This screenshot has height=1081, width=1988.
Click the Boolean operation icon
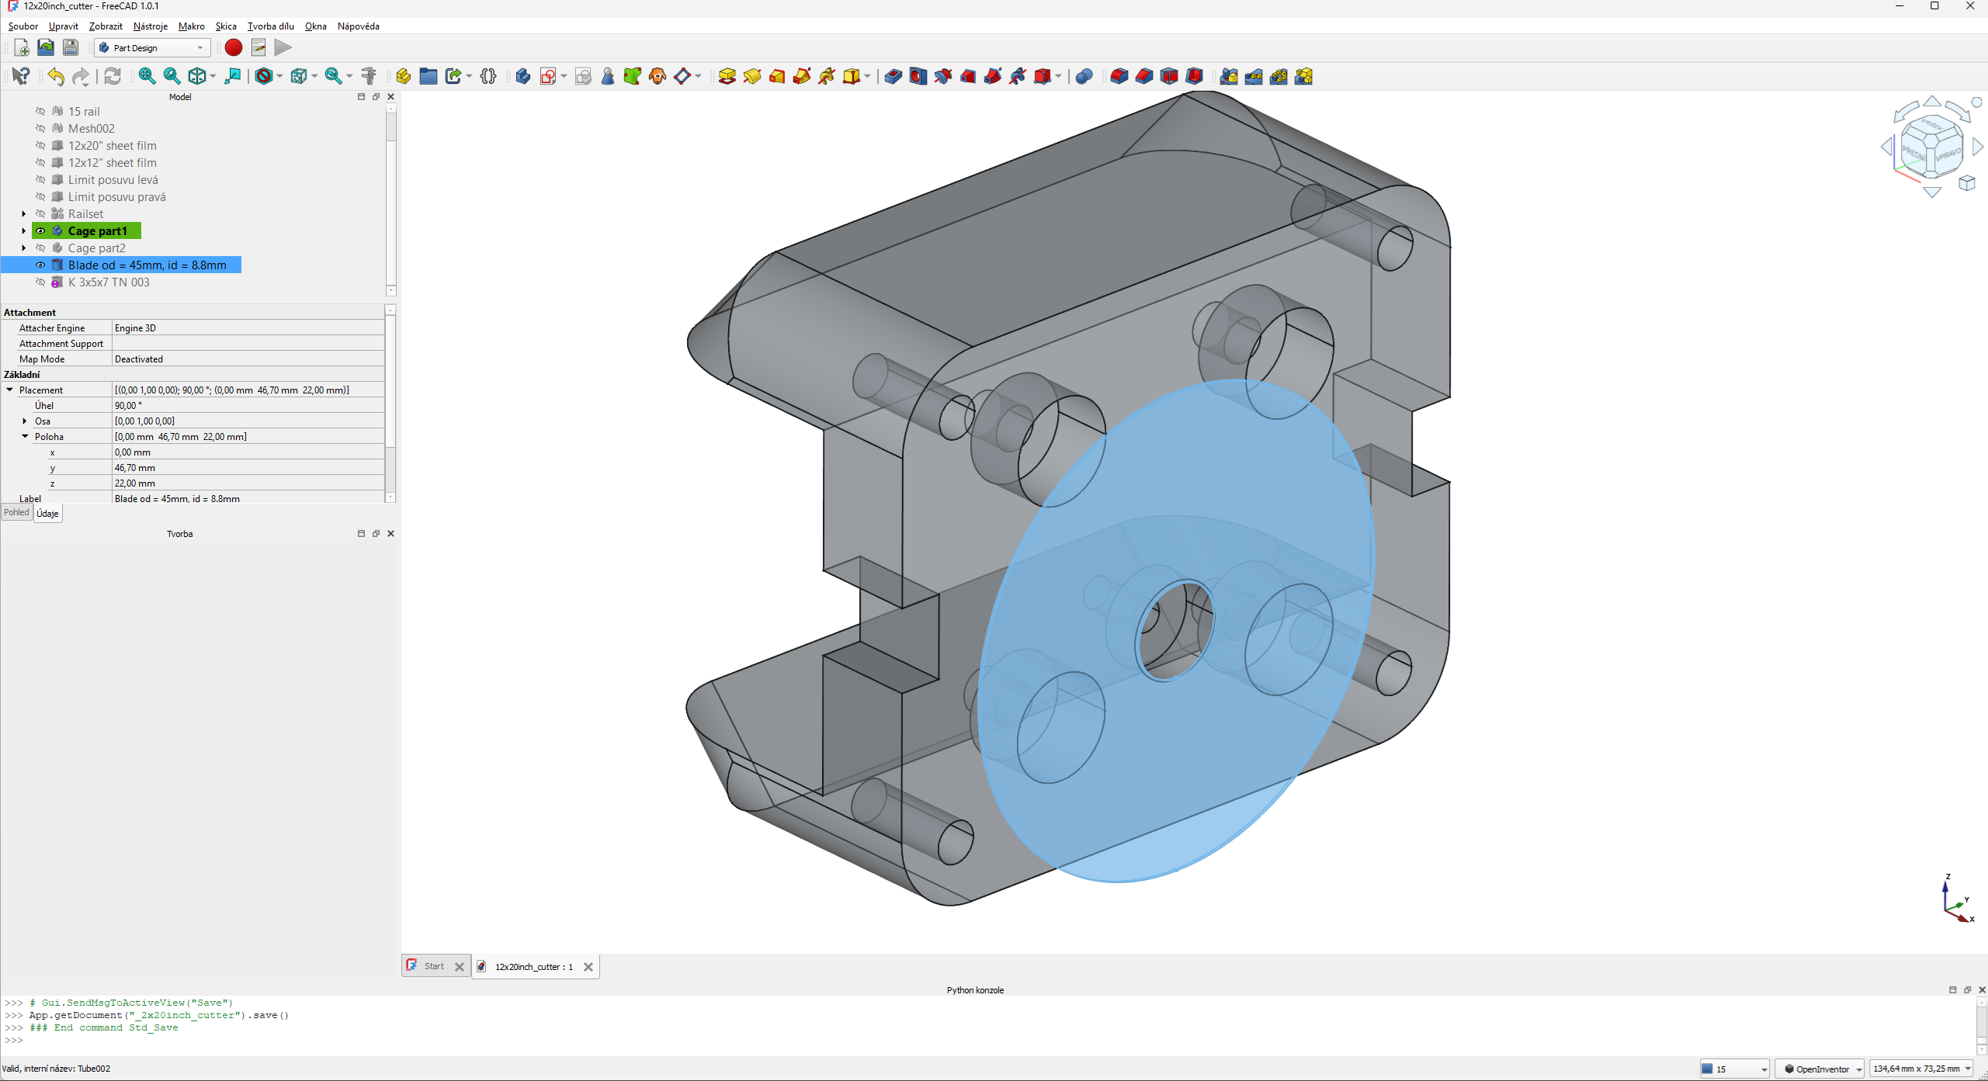tap(1084, 76)
